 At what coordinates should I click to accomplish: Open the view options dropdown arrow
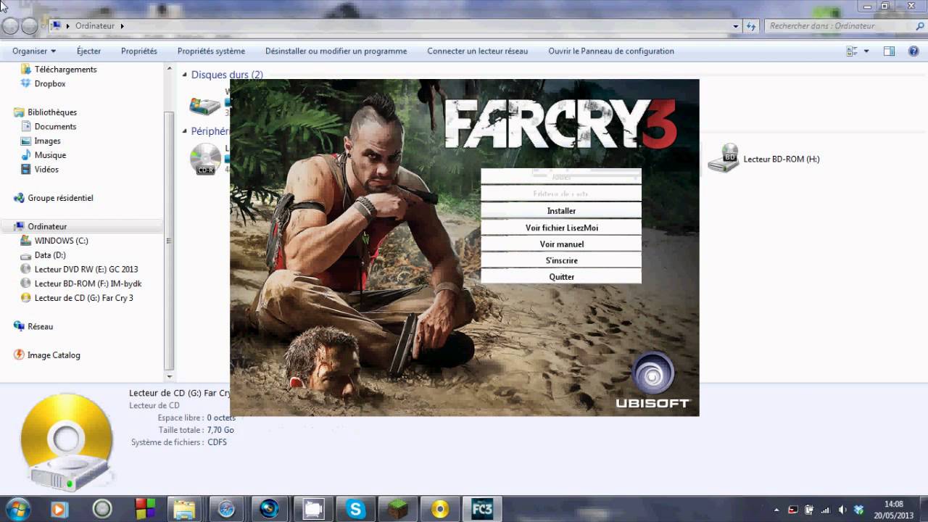pos(866,51)
